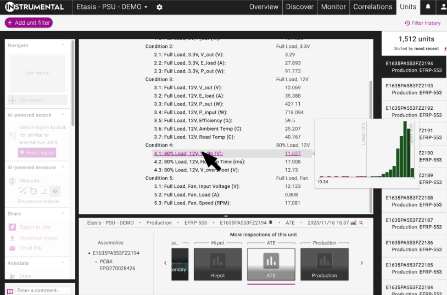Click the row 2.1: Full Load, 3.3V, V_out
The height and width of the screenshot is (295, 447).
(x=232, y=54)
